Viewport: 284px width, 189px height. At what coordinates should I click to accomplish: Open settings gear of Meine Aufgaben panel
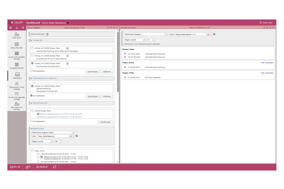point(111,28)
